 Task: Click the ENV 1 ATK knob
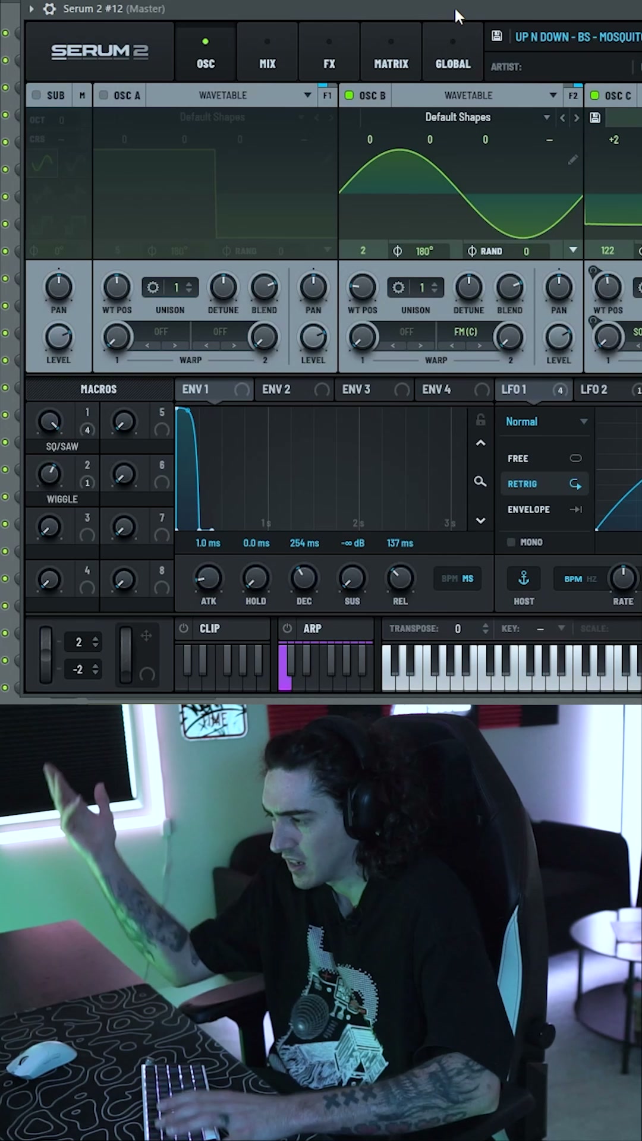[208, 578]
